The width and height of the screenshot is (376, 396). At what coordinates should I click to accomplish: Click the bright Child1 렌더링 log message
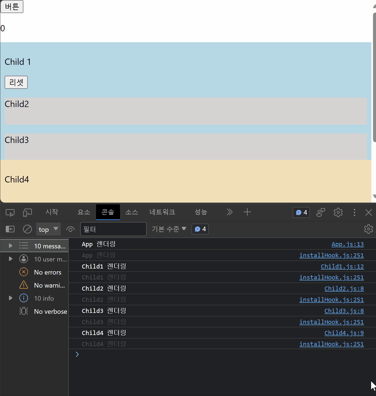click(104, 266)
